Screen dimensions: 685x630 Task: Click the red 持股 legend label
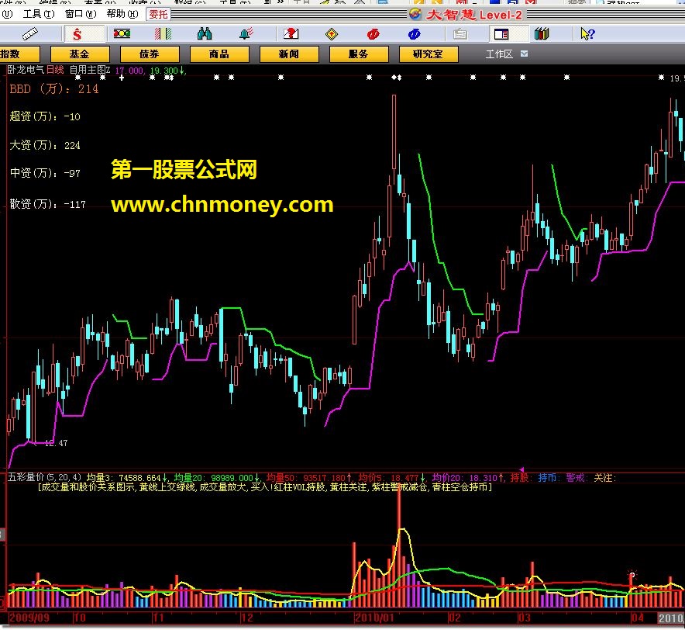[x=520, y=478]
